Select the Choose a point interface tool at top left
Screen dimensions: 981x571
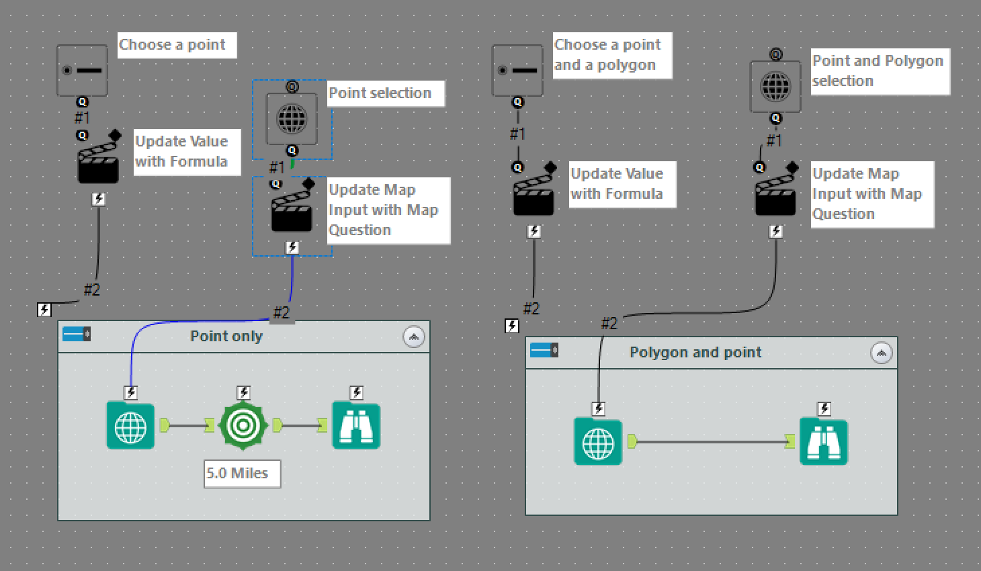pos(82,70)
